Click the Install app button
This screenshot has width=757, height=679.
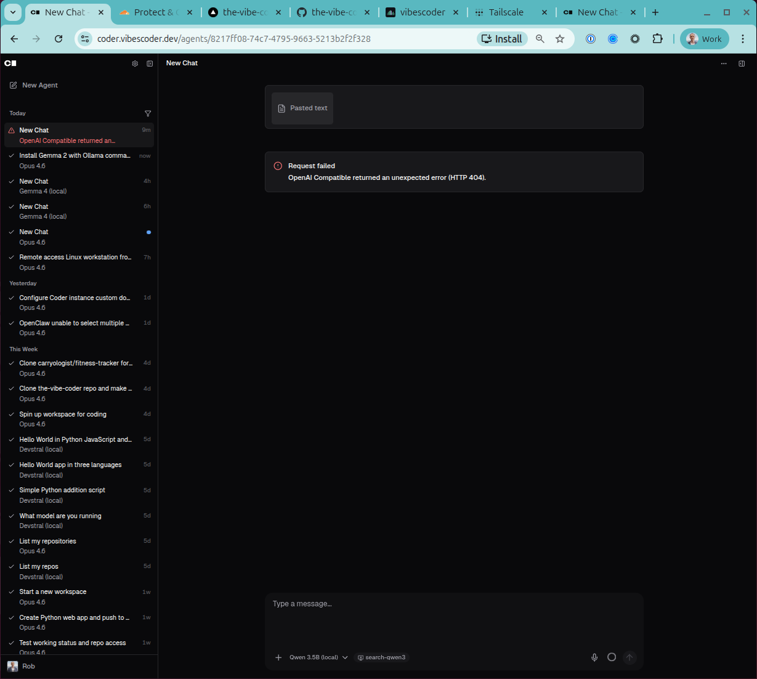502,39
